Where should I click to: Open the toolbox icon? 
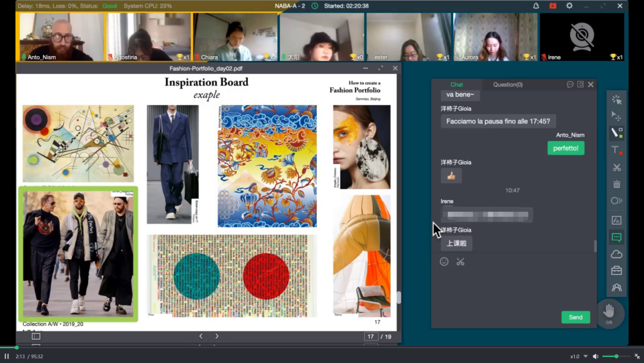(x=617, y=271)
